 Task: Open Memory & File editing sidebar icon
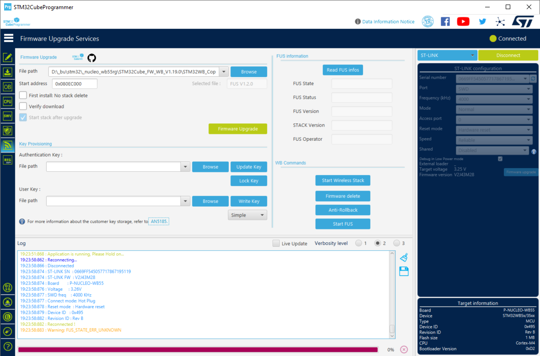[x=8, y=57]
